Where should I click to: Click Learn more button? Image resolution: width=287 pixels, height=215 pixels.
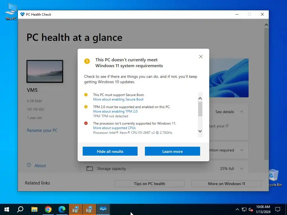172,151
